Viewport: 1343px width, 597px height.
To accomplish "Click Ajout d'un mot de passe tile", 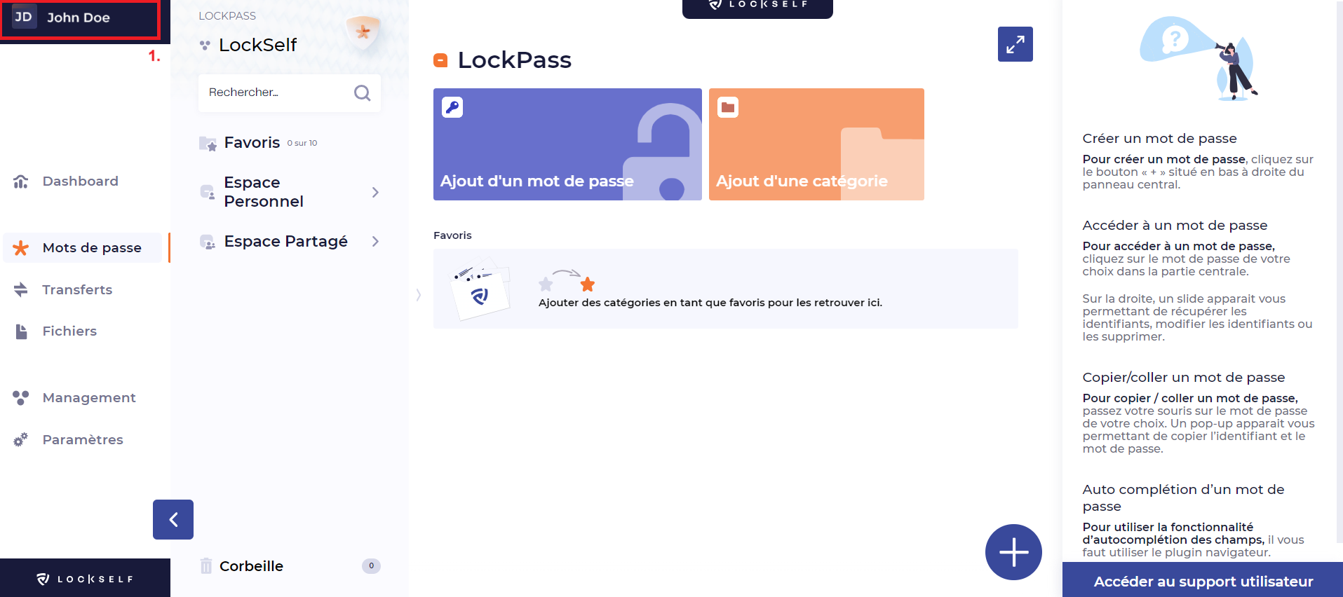I will click(x=567, y=144).
